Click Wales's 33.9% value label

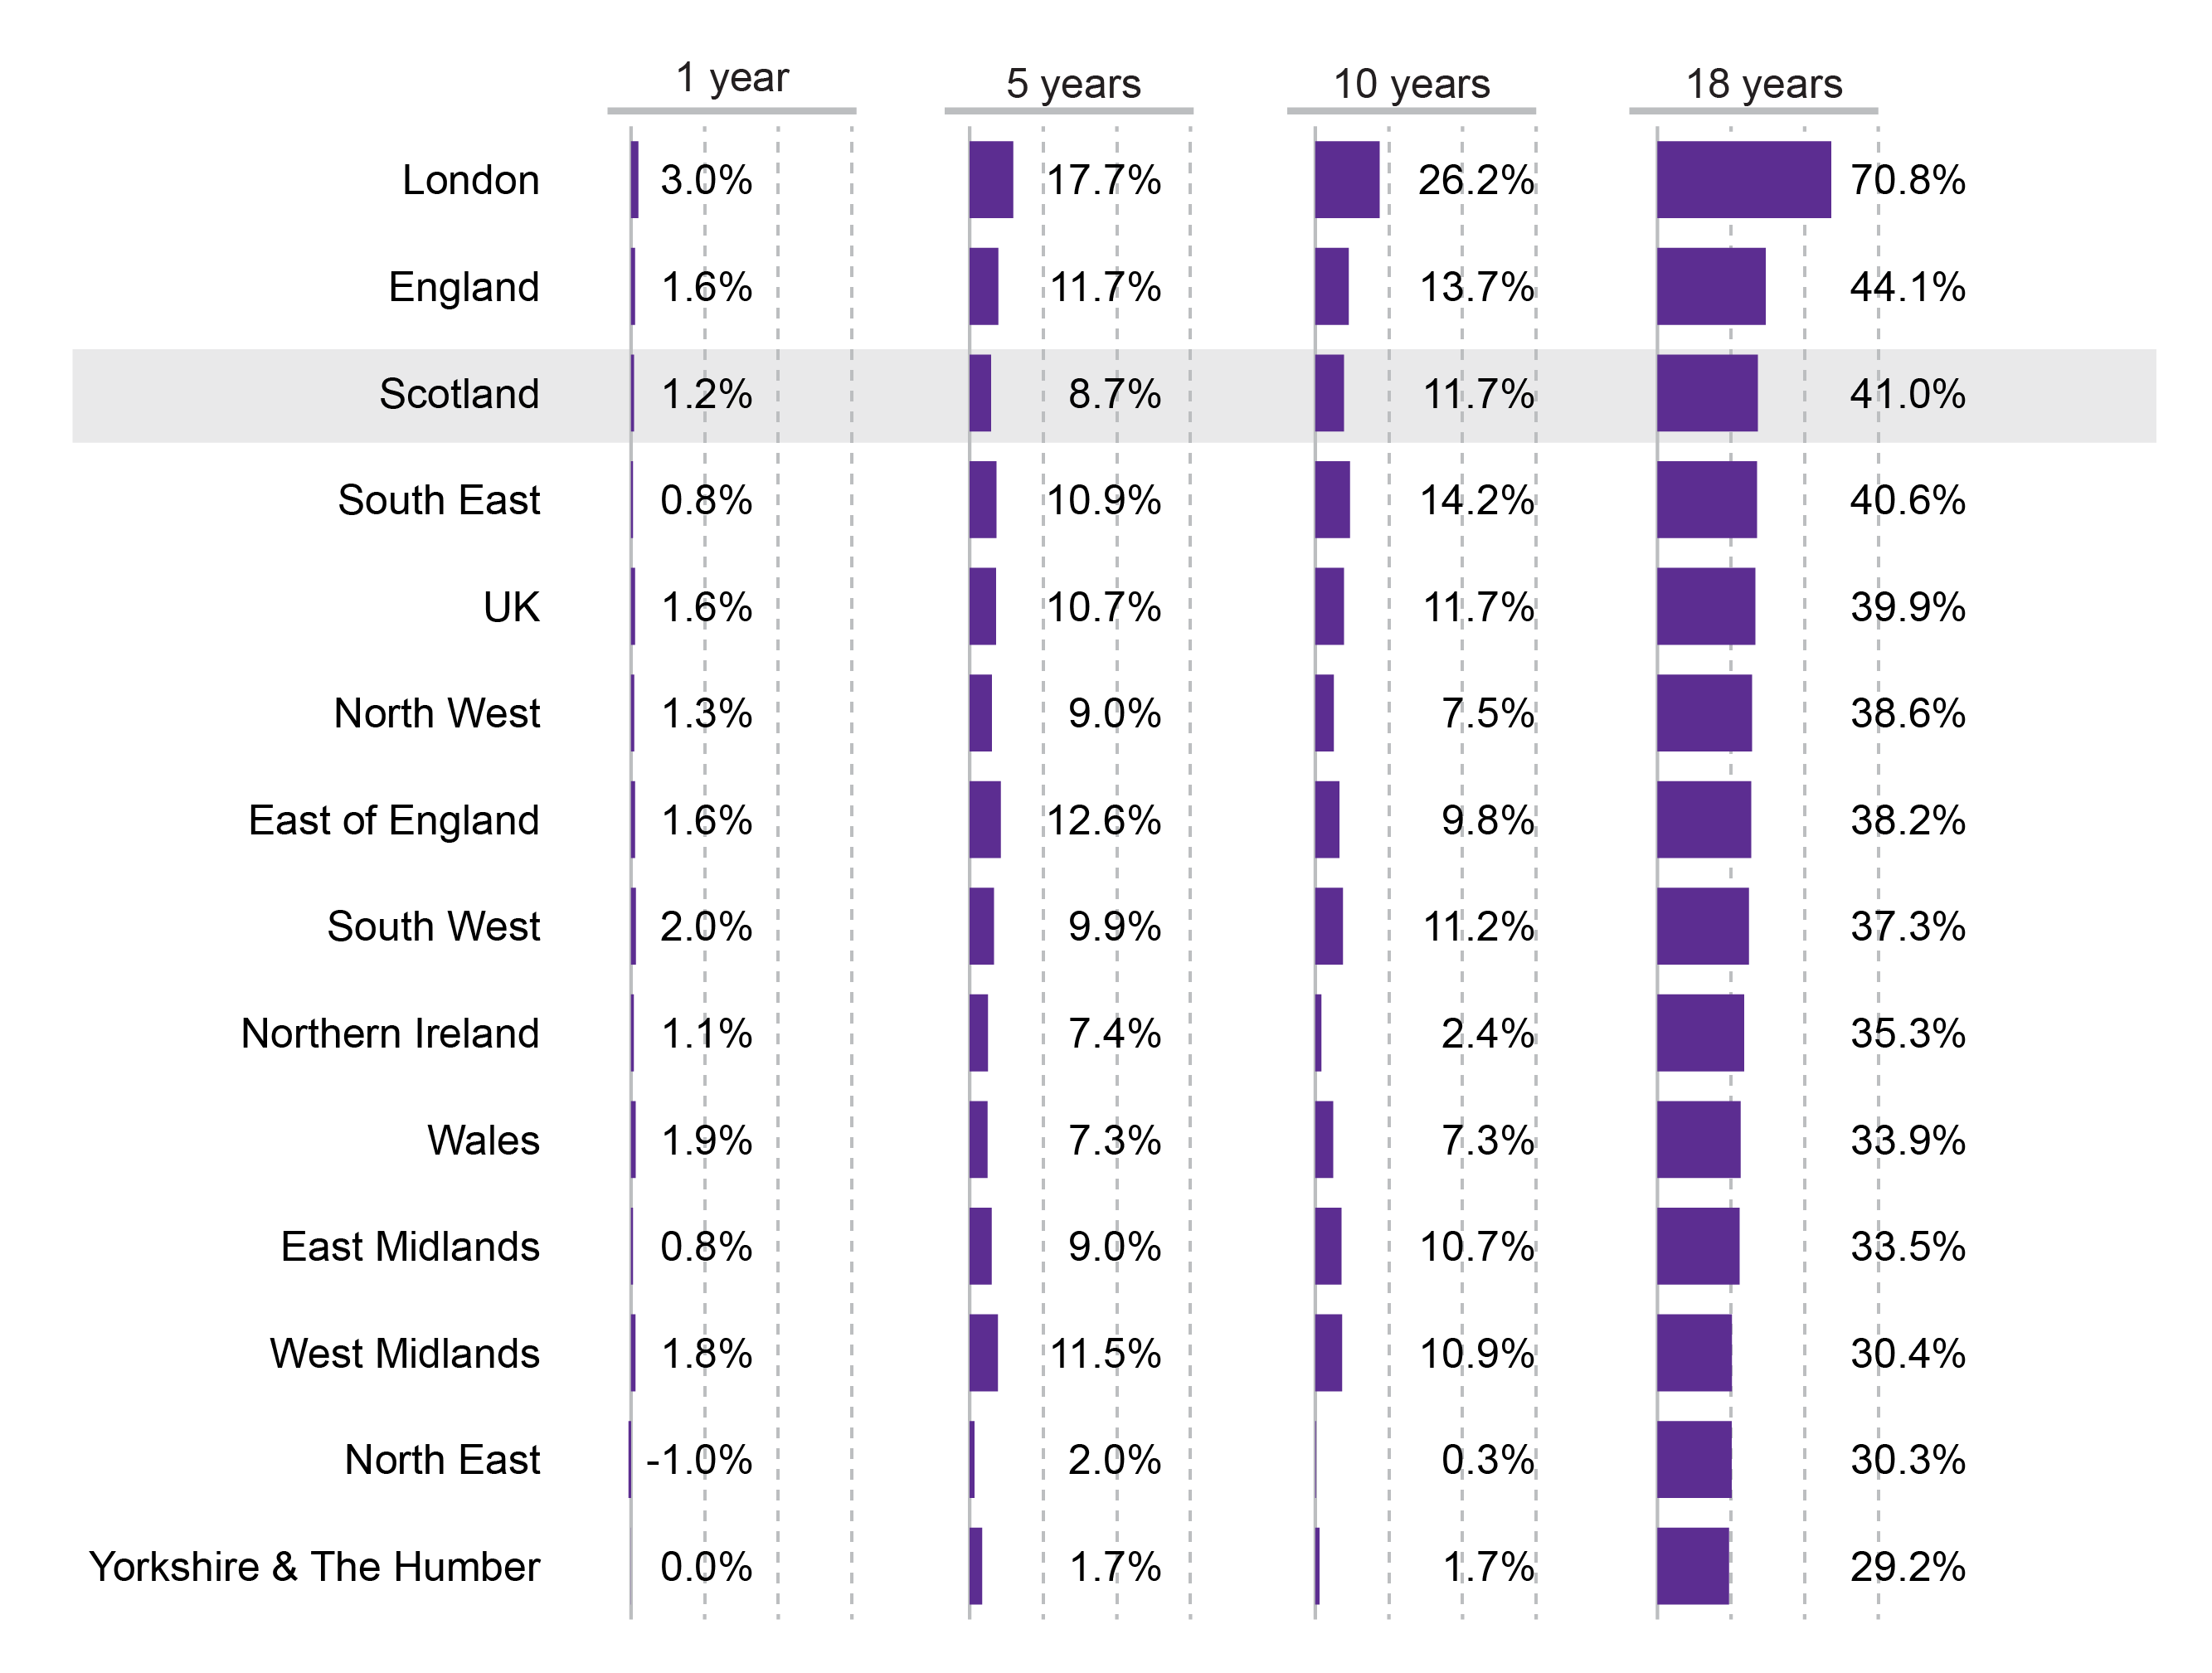1907,1141
